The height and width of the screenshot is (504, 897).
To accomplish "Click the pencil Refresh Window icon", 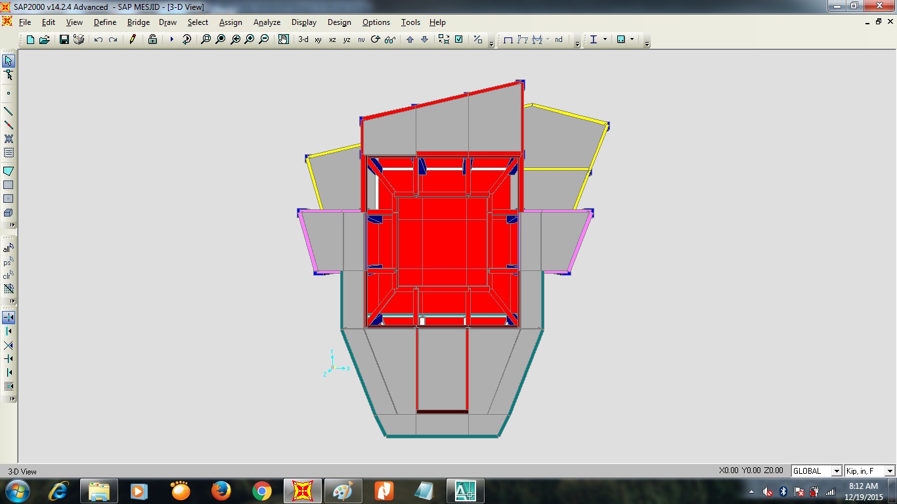I will (133, 39).
